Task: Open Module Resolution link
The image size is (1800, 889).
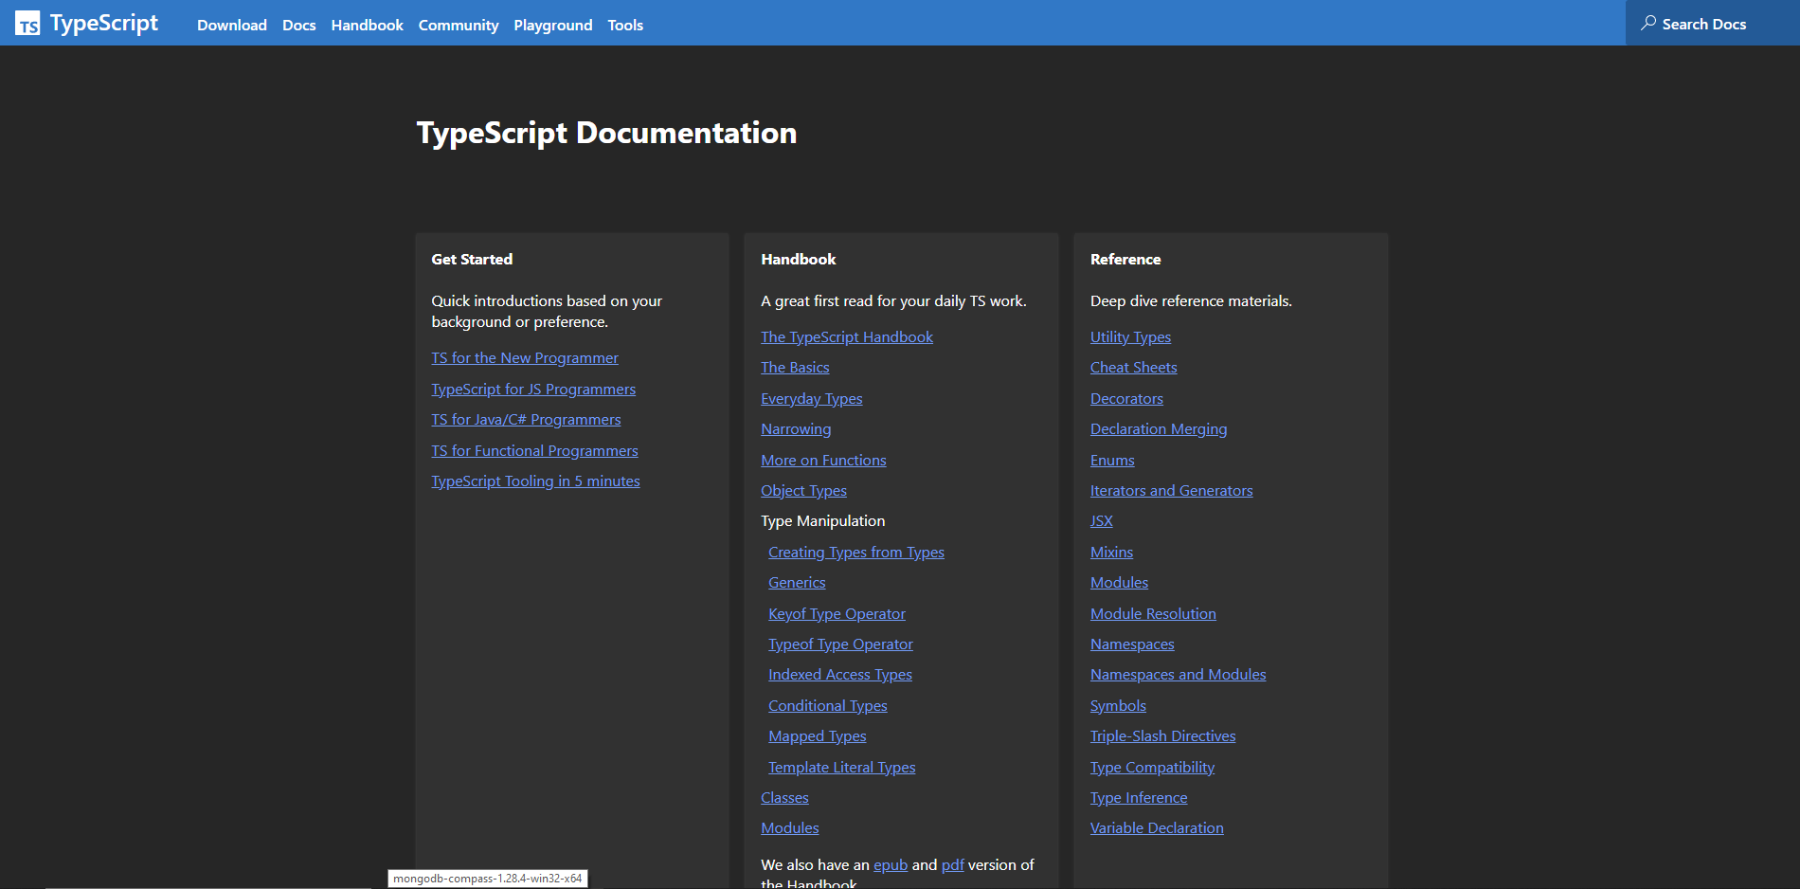Action: (1153, 614)
